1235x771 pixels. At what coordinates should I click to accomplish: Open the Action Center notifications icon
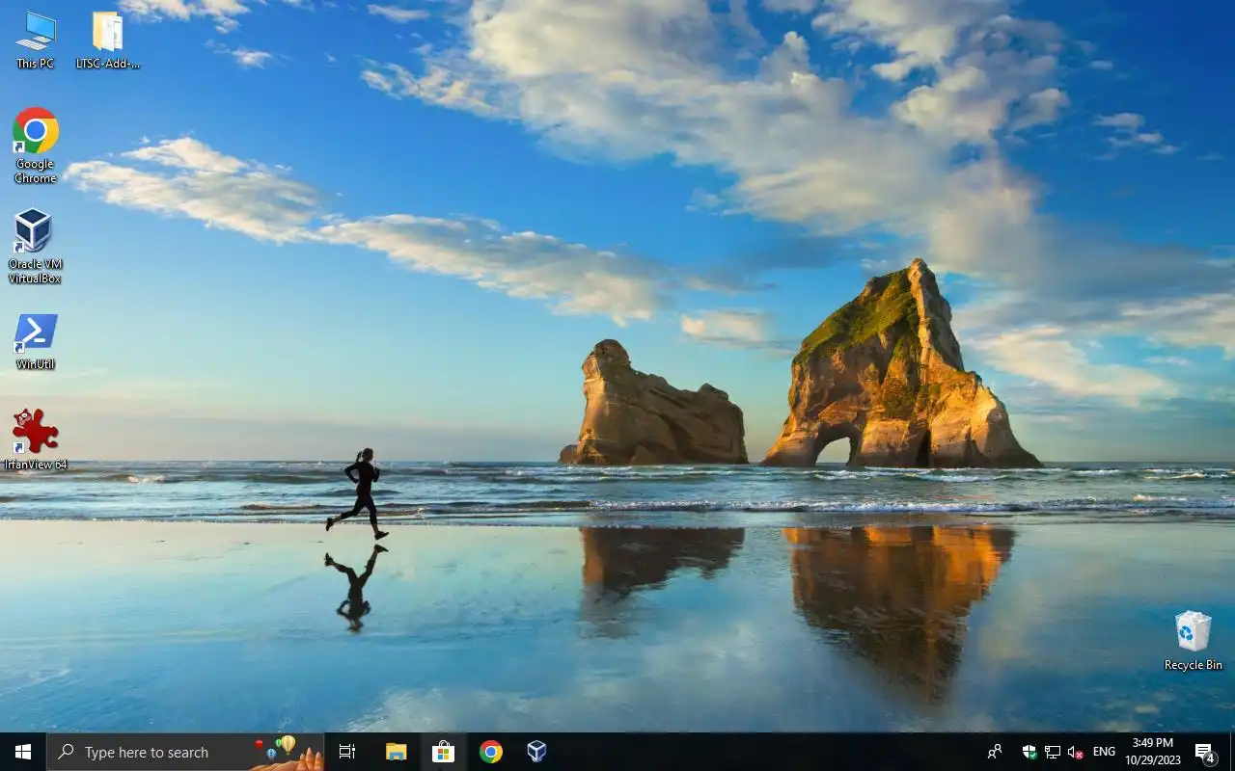click(1205, 752)
